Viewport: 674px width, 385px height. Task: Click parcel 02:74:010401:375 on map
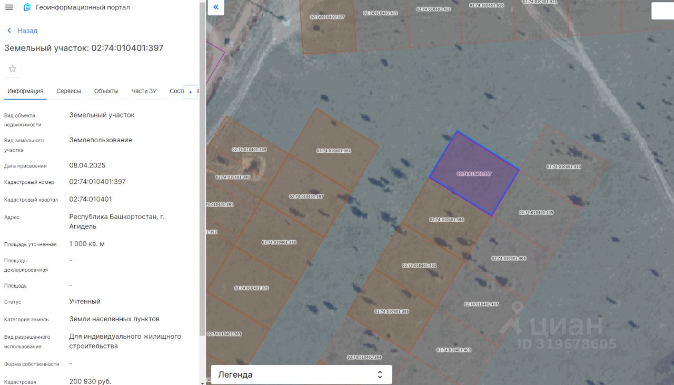[x=252, y=288]
